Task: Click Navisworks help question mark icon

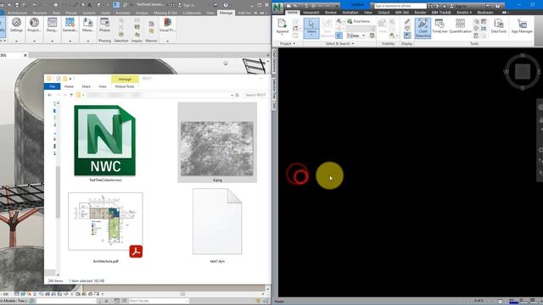Action: click(498, 6)
